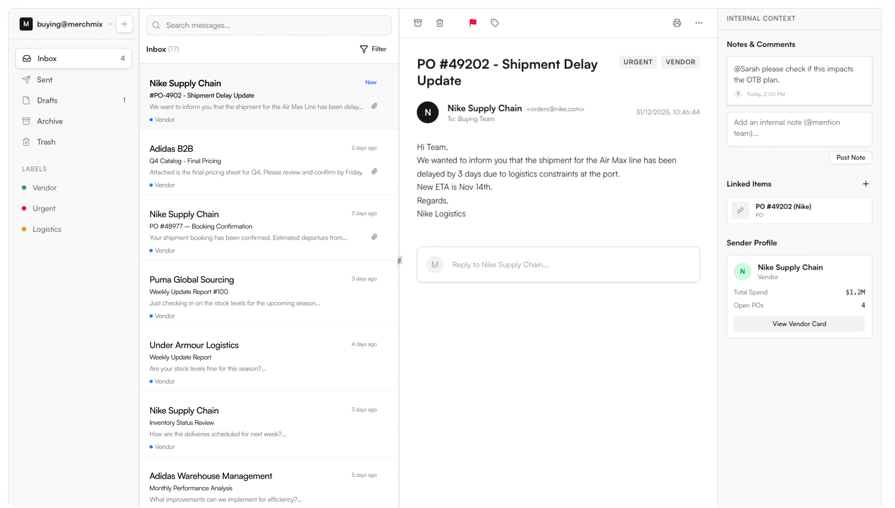
Task: Click link icon on PO #49202 (Nike)
Action: point(740,211)
